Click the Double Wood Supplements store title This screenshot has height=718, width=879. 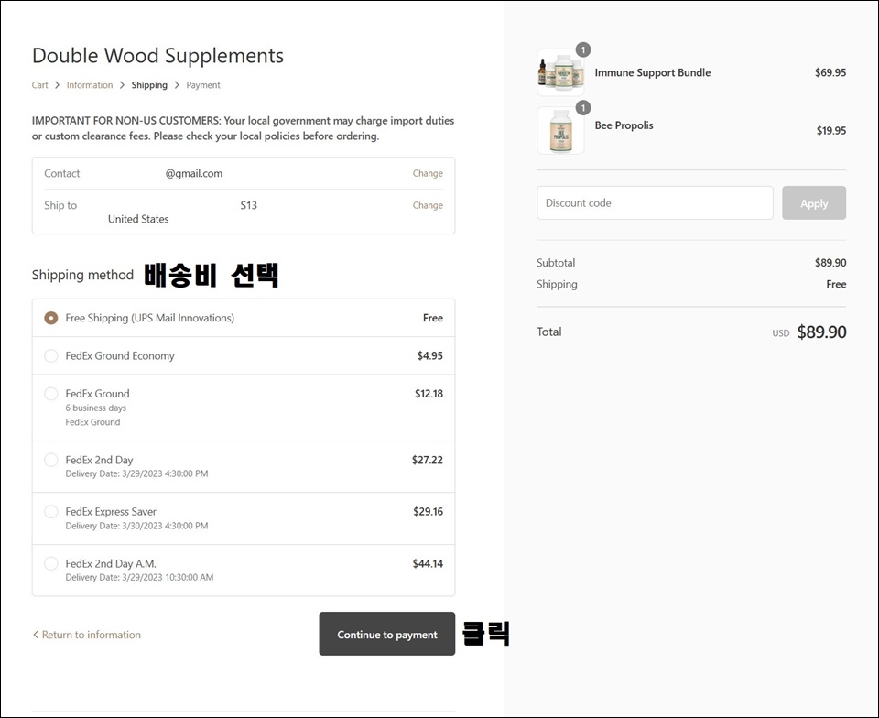coord(158,56)
